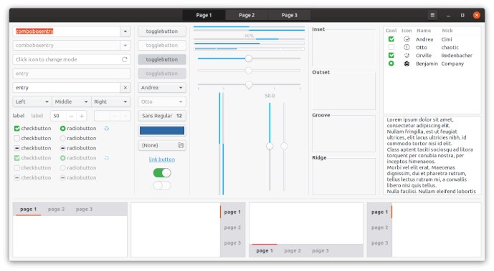Expand the highlighted comboboxentry dropdown arrow
The image size is (494, 271).
click(125, 31)
